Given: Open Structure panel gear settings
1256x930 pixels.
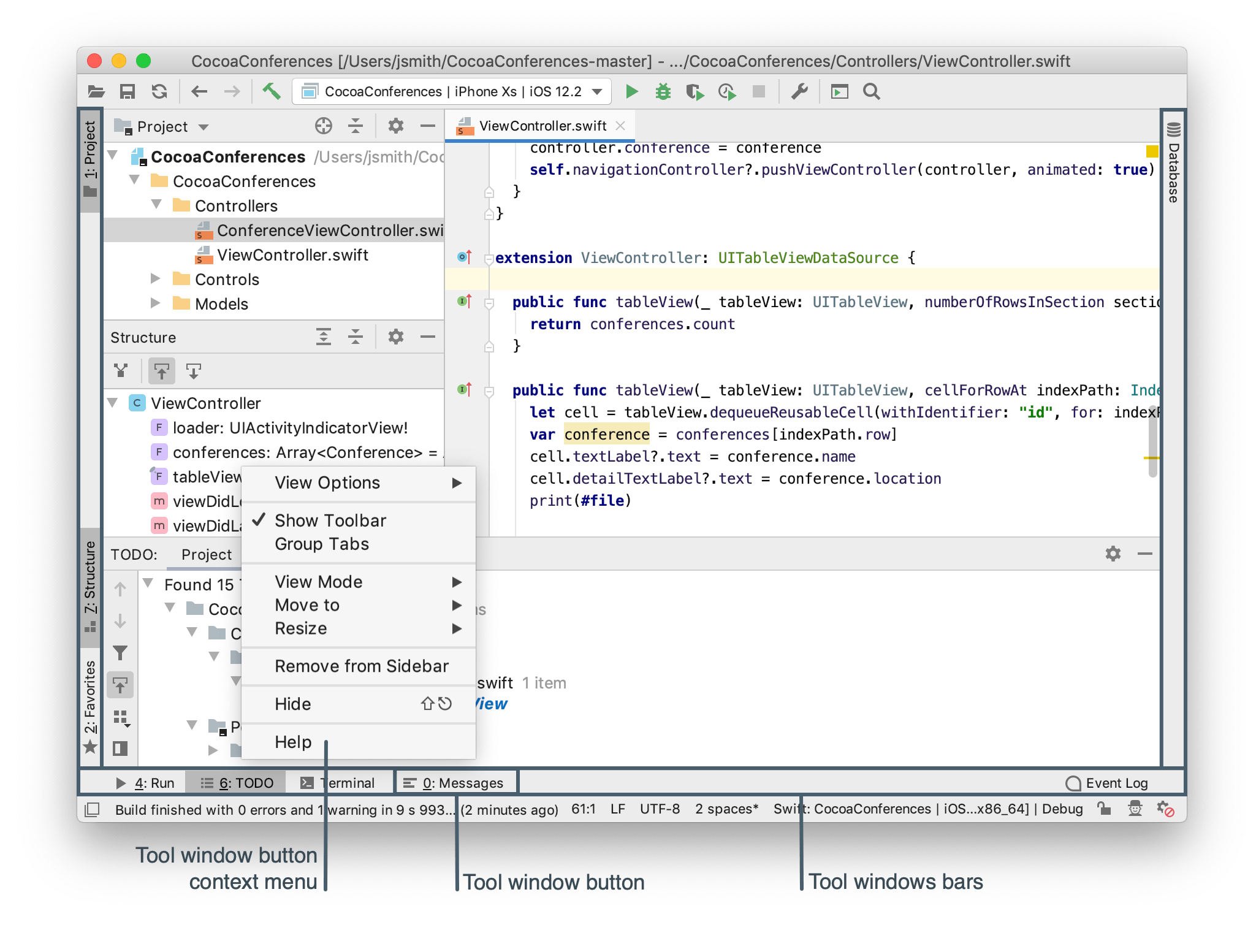Looking at the screenshot, I should click(x=396, y=337).
